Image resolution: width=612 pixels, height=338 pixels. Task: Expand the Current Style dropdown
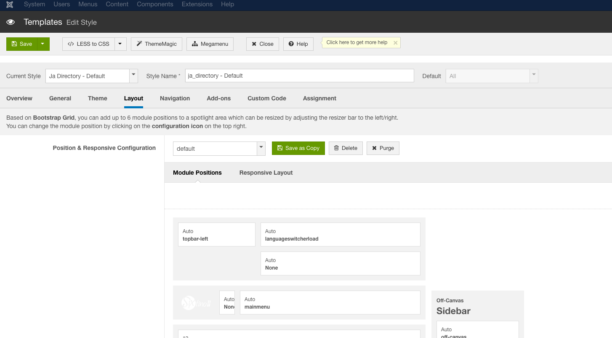coord(133,76)
